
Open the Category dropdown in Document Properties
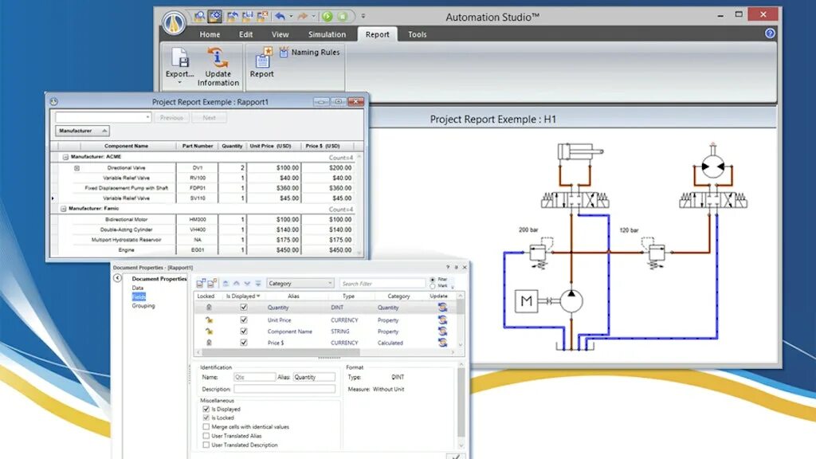coord(300,284)
